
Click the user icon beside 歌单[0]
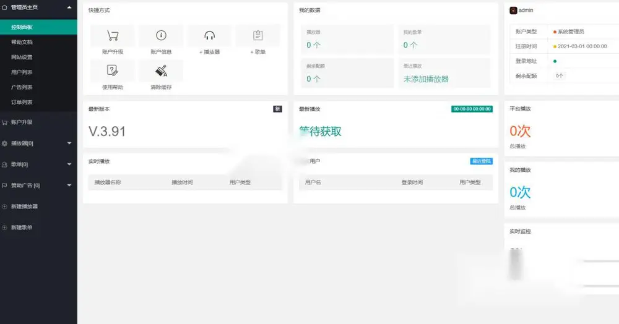tap(4, 164)
